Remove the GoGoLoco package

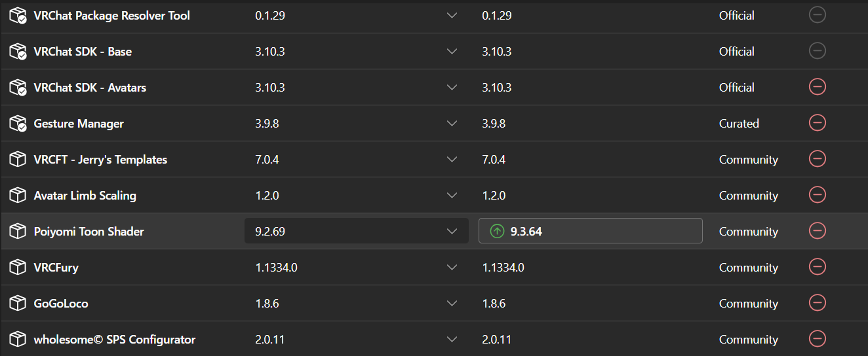817,302
